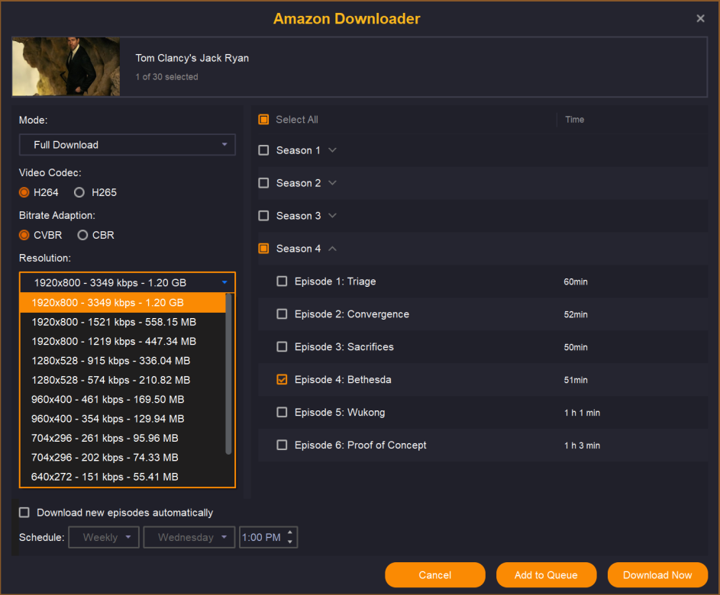Open the Mode dropdown showing Full Download
The image size is (720, 595).
(x=128, y=145)
